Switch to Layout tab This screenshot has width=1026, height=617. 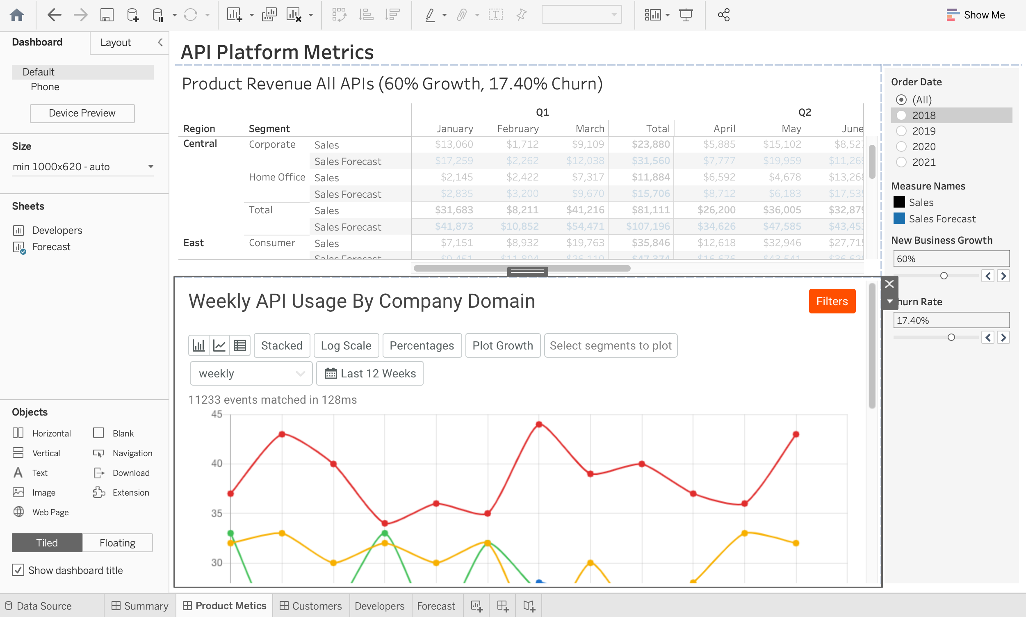[116, 42]
